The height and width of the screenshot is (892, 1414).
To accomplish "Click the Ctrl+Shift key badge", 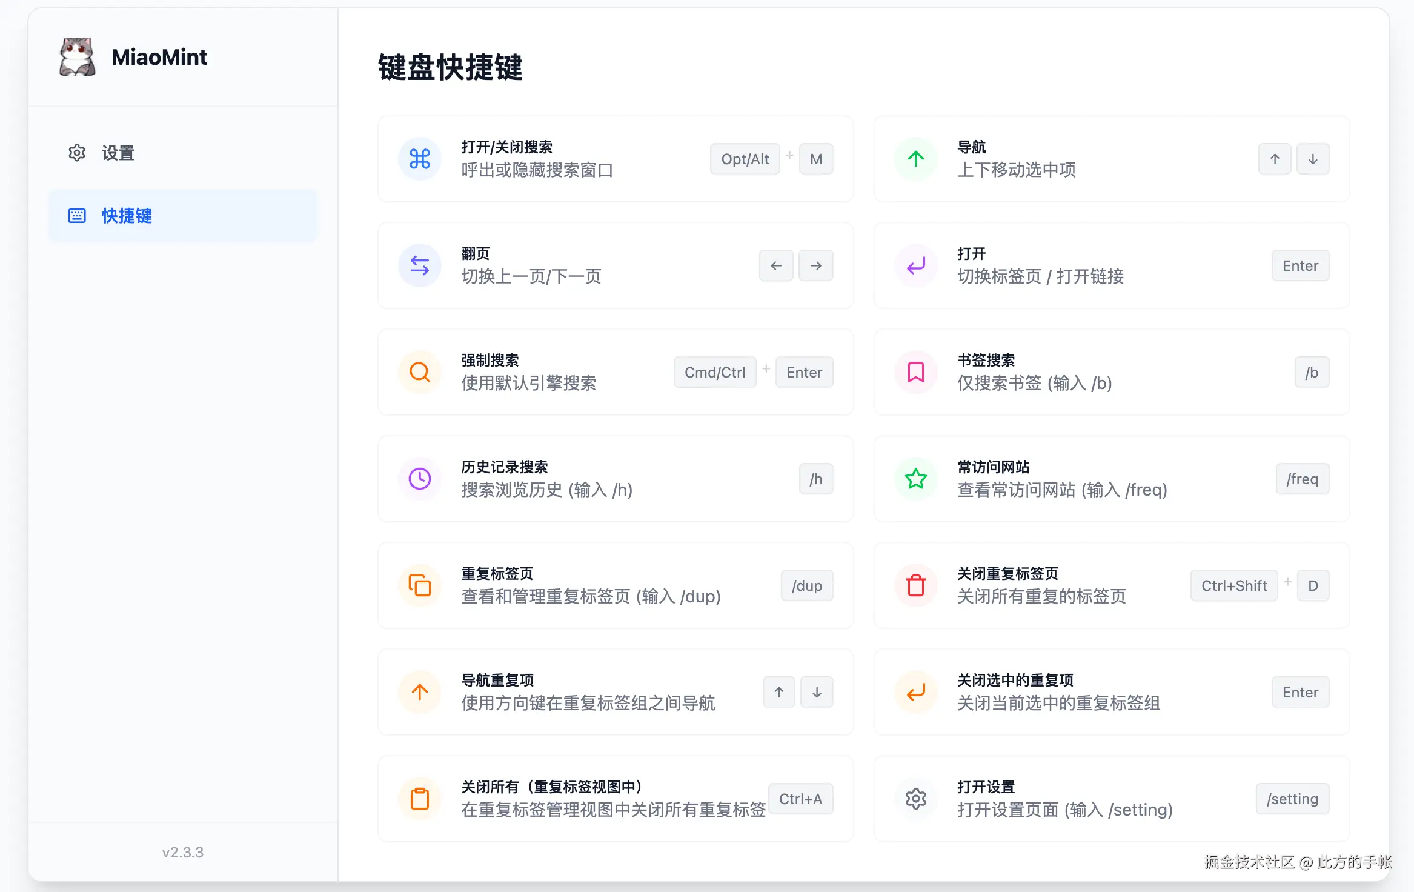I will 1234,585.
